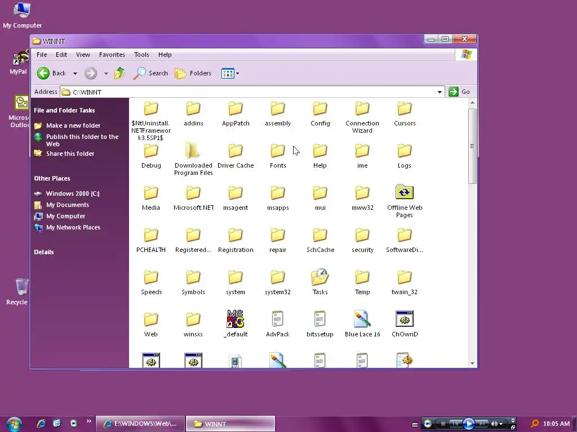Select the Blue Lace 16 bitmap
577x432 pixels.
pyautogui.click(x=362, y=324)
